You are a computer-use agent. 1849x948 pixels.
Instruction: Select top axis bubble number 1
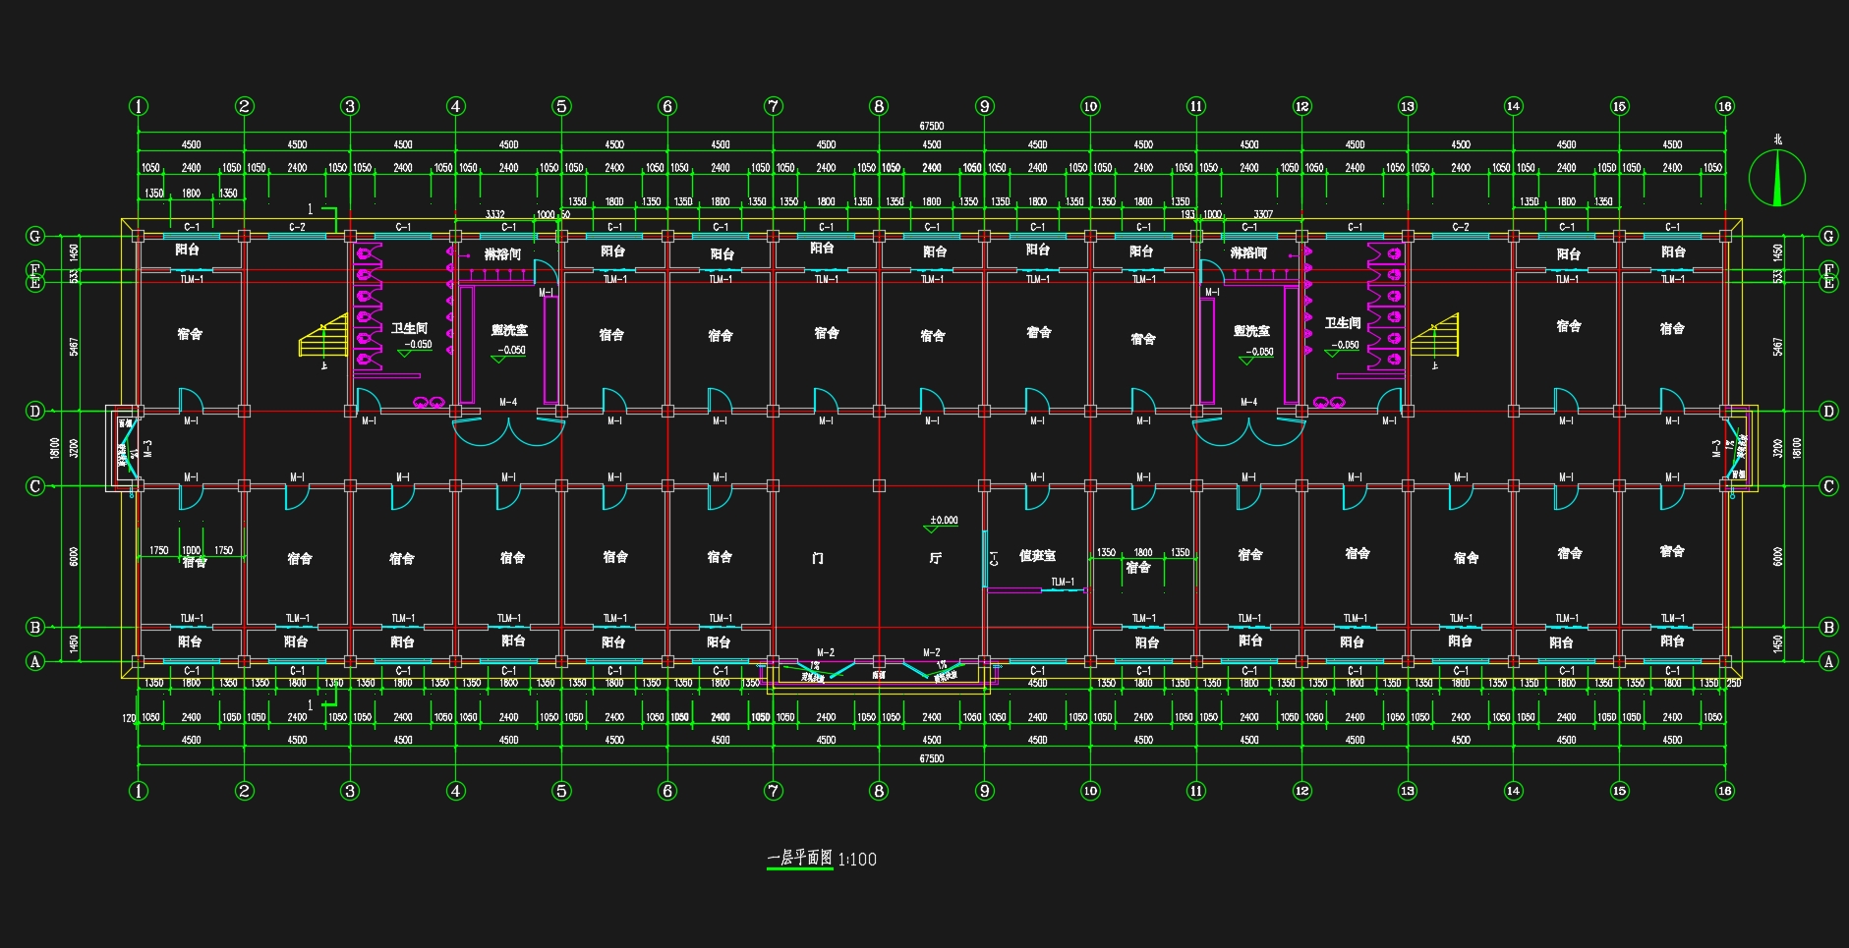pos(139,106)
